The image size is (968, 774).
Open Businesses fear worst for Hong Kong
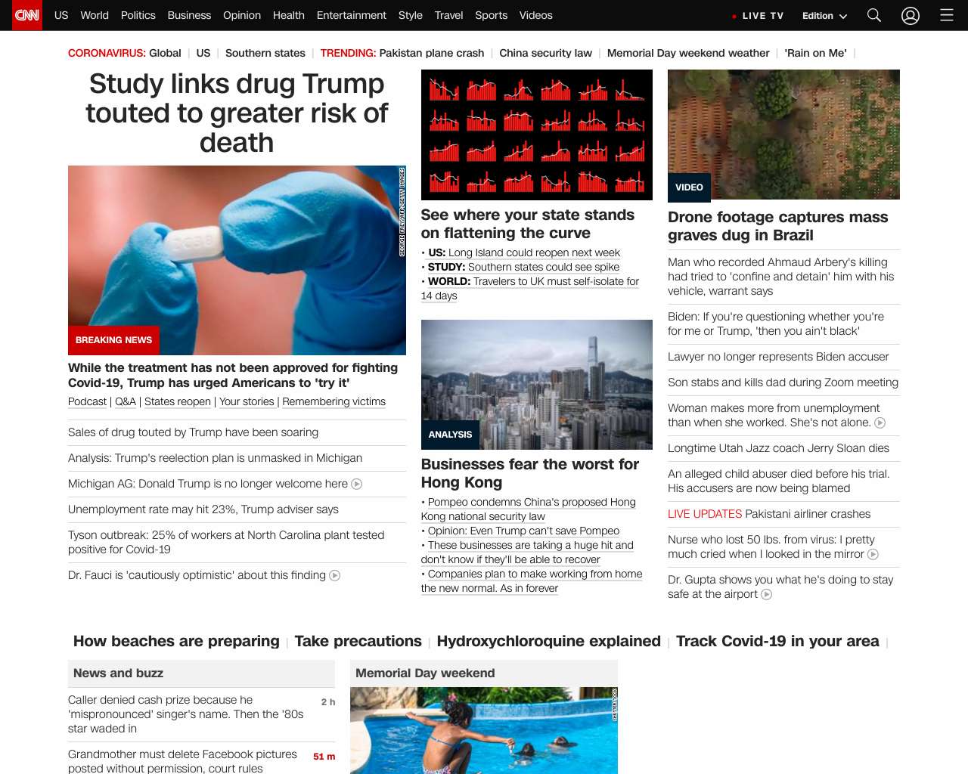[x=530, y=473]
